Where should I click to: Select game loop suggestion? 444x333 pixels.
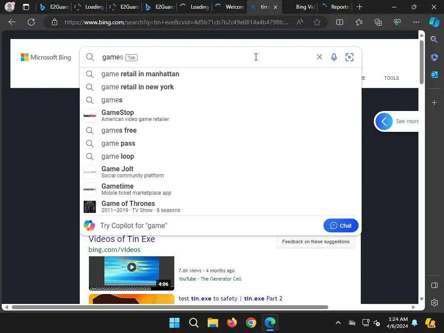pos(221,156)
